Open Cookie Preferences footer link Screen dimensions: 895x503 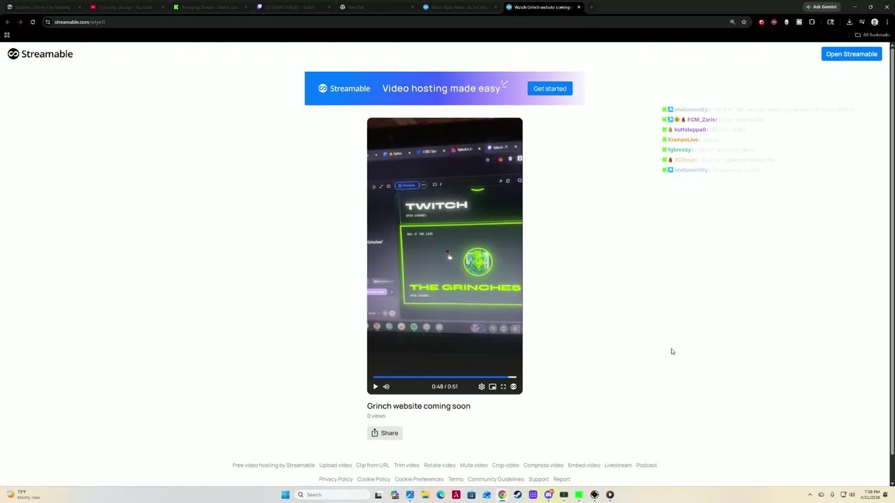(x=419, y=479)
